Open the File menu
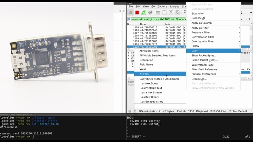253x142 pixels. point(131,6)
